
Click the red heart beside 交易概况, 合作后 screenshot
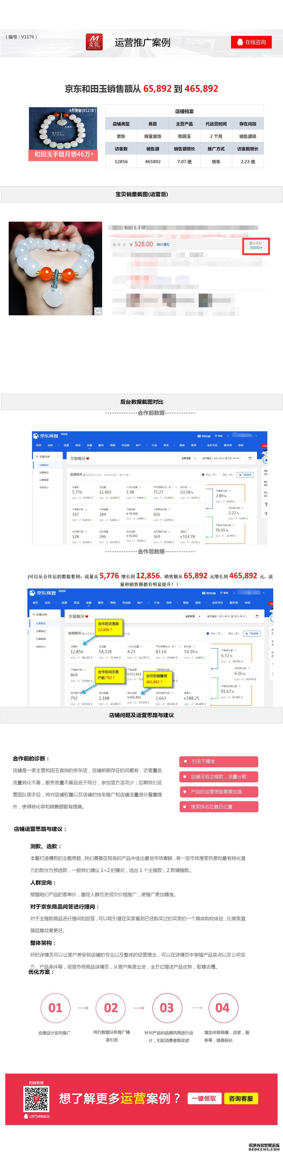86,617
